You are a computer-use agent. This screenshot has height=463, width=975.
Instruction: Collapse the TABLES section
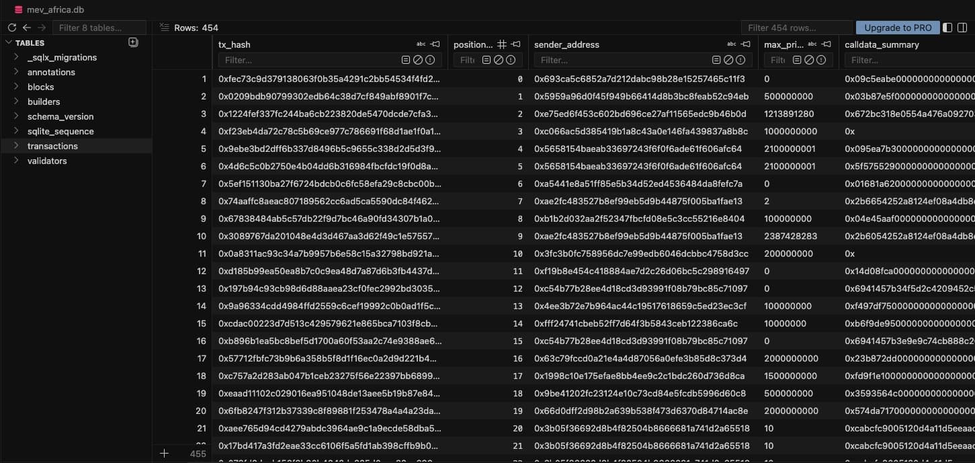[x=9, y=43]
